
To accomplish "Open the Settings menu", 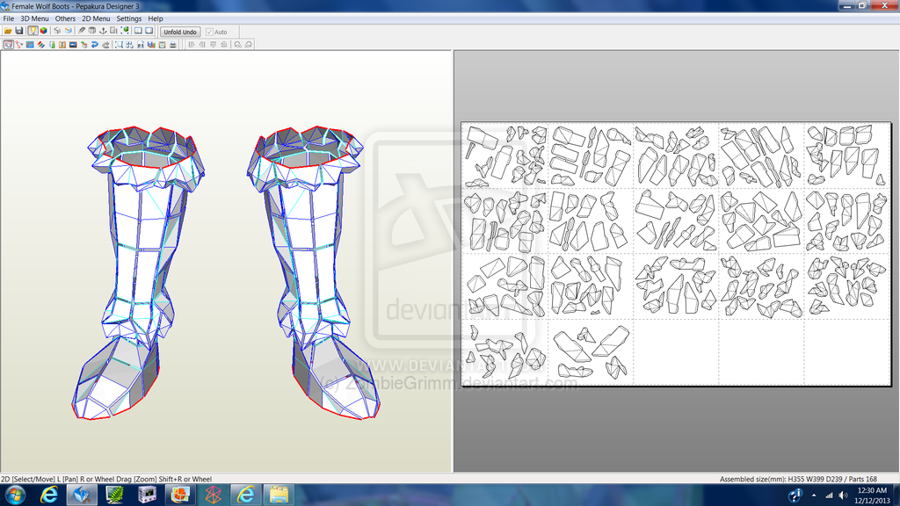I will click(x=129, y=18).
